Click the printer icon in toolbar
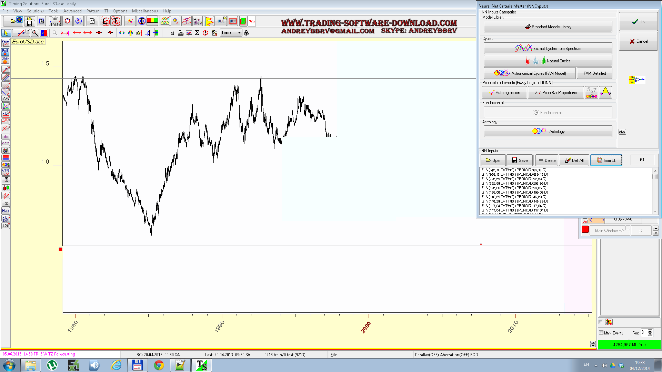Viewport: 662px width, 372px height. coord(180,33)
